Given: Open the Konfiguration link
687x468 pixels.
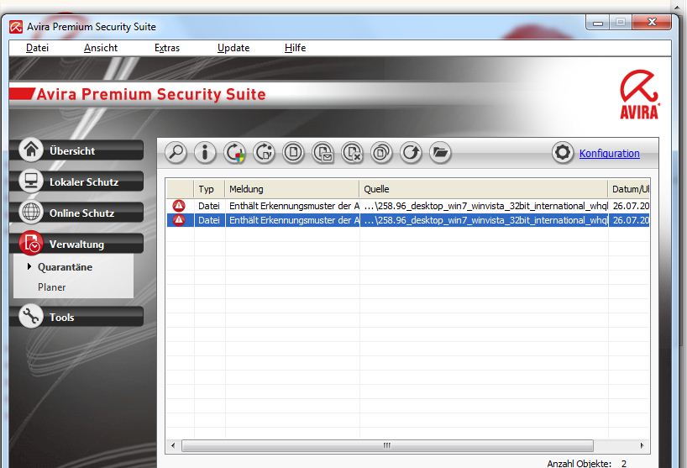Looking at the screenshot, I should pos(609,154).
